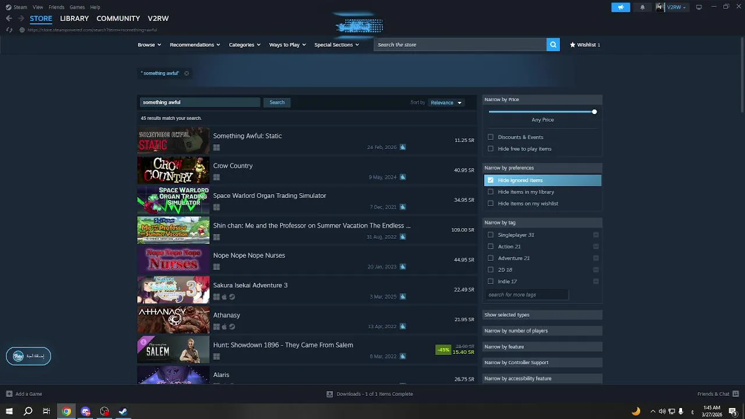Screen dimensions: 745x419
Task: Open Wishlist with star icon
Action: pyautogui.click(x=585, y=45)
